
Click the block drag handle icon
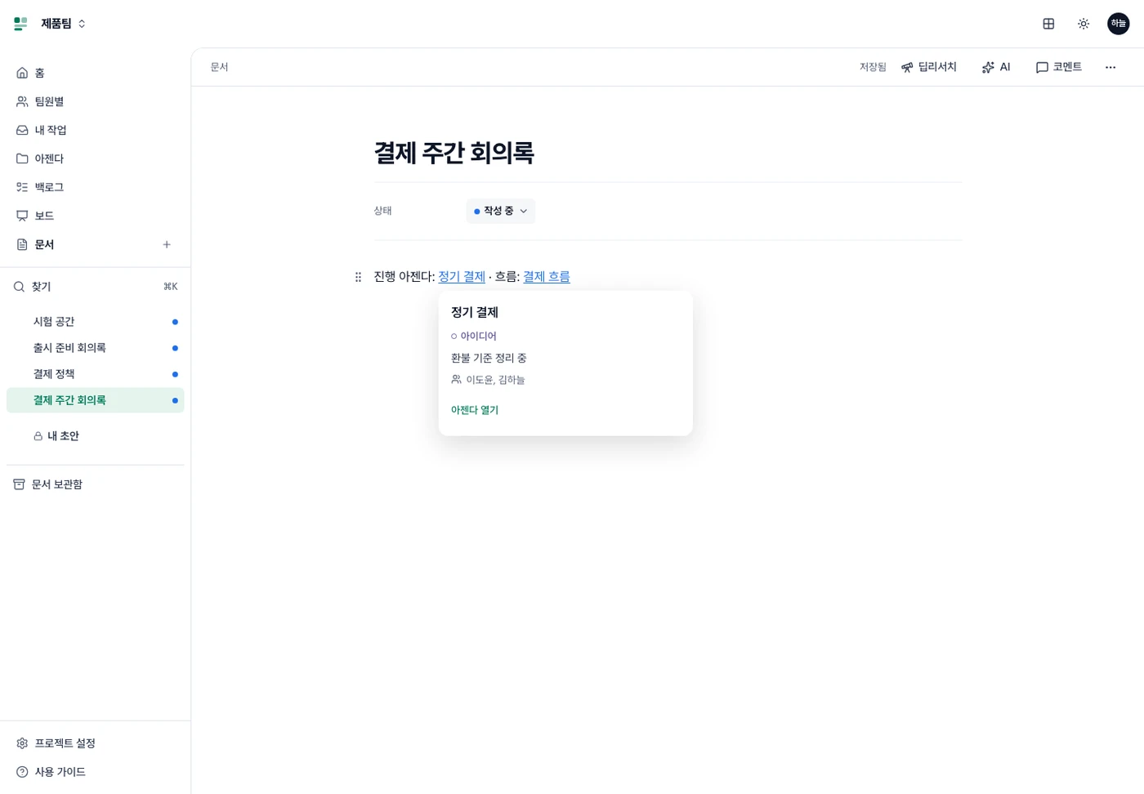pyautogui.click(x=358, y=277)
